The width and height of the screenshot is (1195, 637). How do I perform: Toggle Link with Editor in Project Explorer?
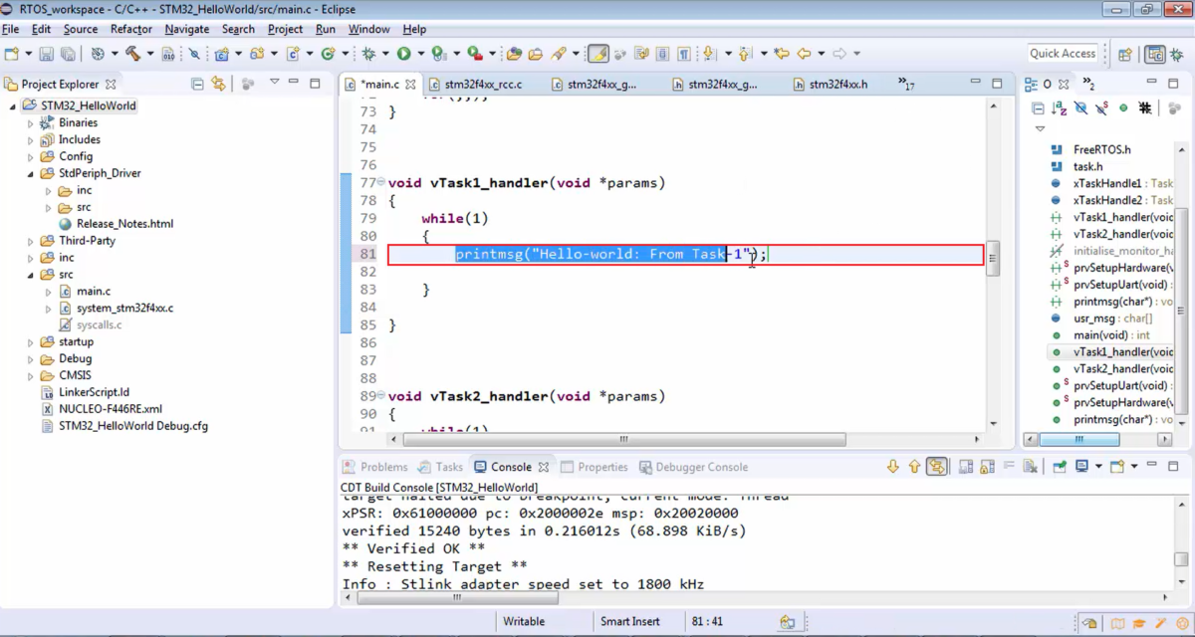pos(218,84)
